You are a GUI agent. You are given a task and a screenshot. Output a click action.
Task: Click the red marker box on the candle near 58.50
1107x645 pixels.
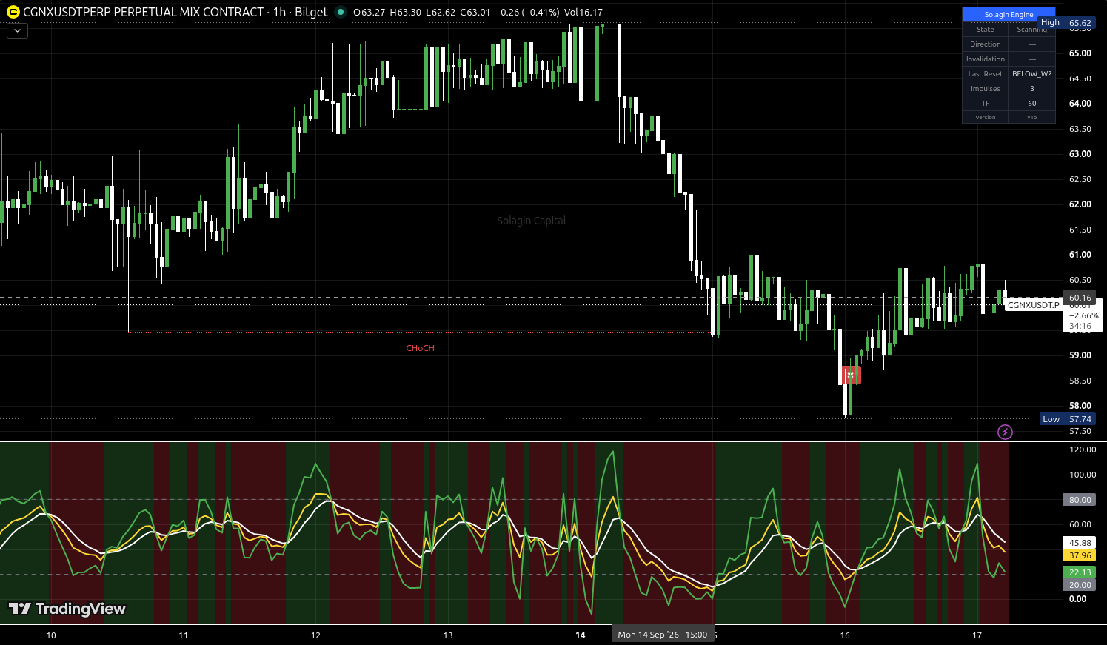coord(852,375)
